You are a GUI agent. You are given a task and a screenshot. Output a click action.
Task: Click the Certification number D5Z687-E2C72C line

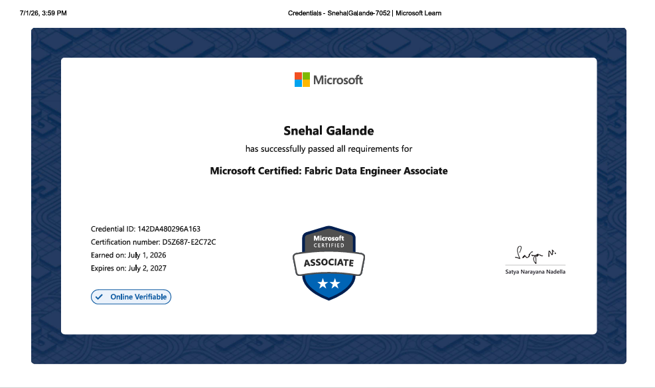pos(153,242)
